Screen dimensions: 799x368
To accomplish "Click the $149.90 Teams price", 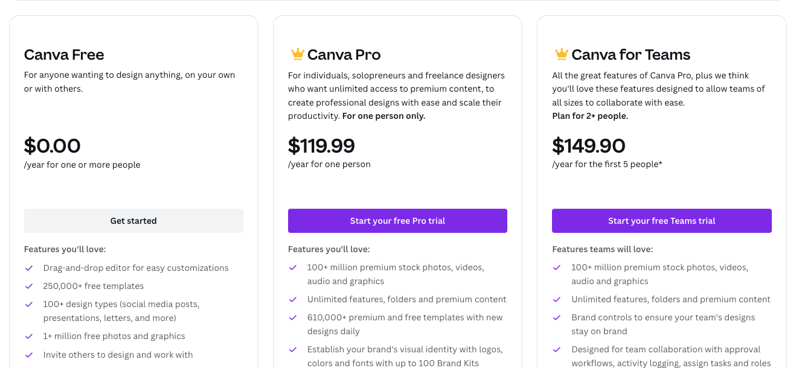I will coord(589,146).
